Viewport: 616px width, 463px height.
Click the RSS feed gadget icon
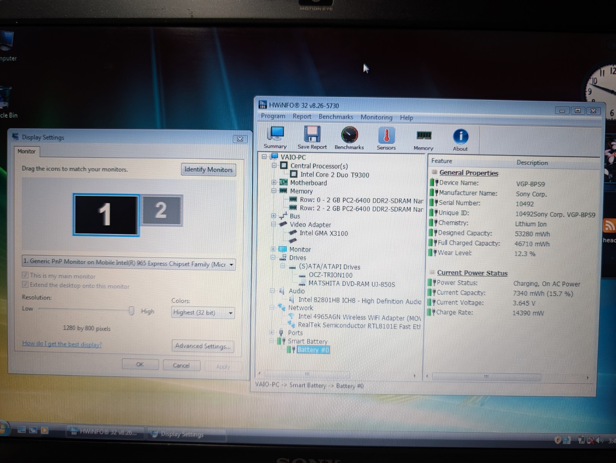pyautogui.click(x=609, y=225)
